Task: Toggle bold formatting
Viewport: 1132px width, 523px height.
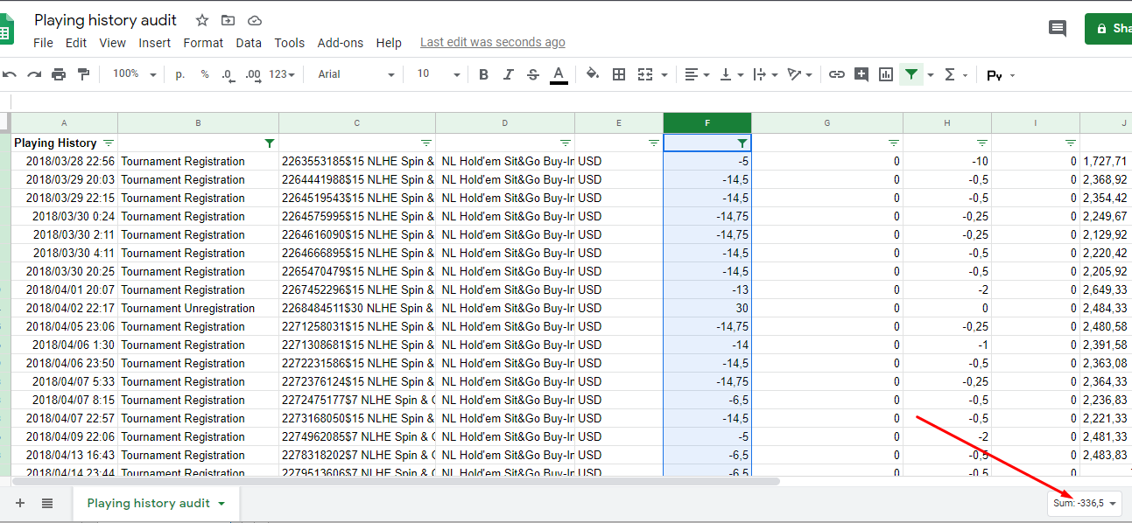Action: 483,74
